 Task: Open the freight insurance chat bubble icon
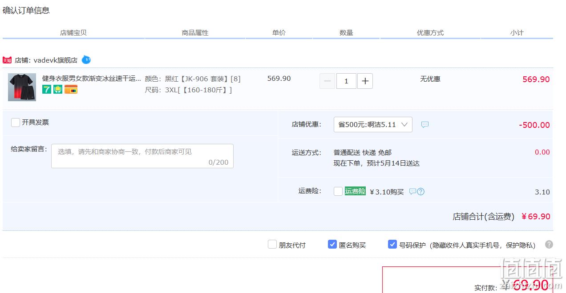pos(412,191)
